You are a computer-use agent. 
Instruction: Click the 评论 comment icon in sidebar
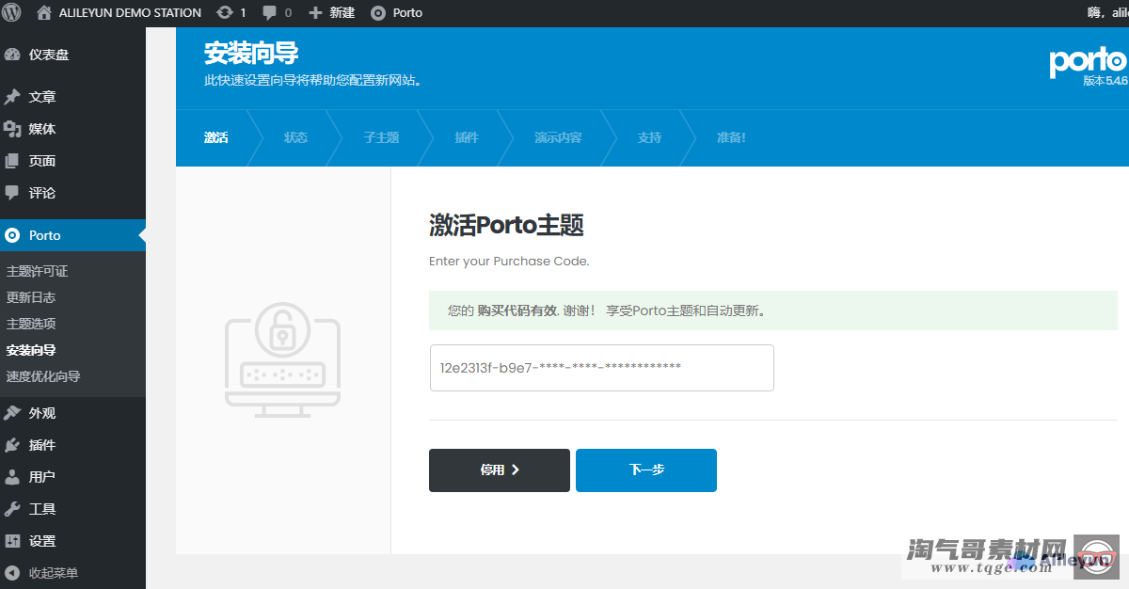coord(12,193)
